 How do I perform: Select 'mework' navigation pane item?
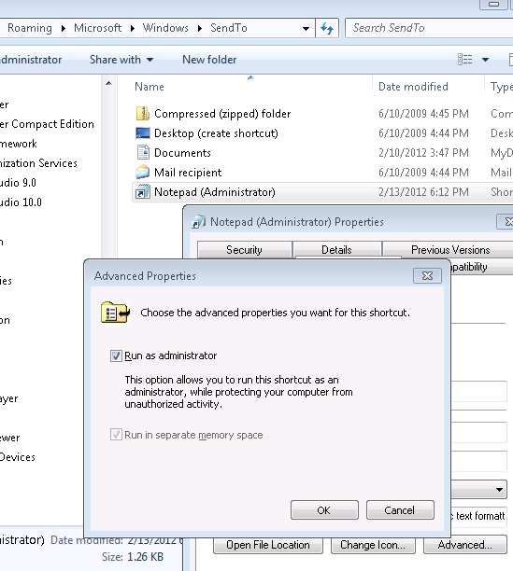(19, 144)
